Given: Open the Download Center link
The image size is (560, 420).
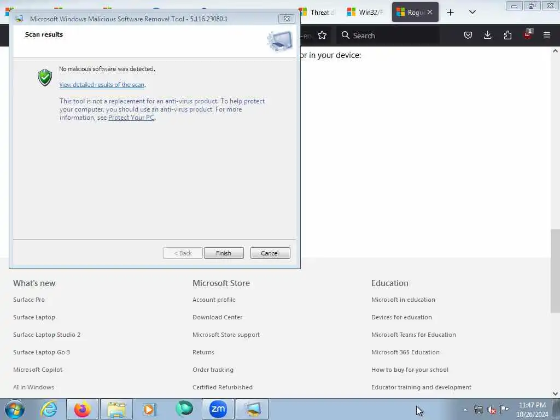Looking at the screenshot, I should click(217, 317).
